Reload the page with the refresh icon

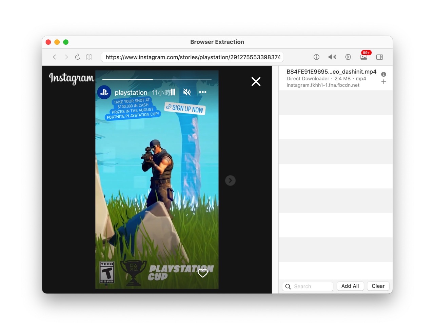coord(78,57)
